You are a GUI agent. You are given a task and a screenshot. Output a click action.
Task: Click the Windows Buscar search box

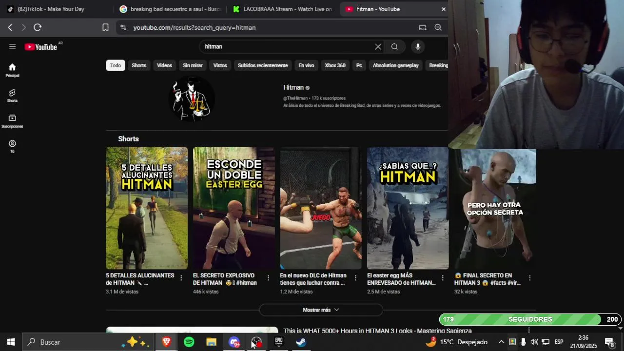[89, 342]
